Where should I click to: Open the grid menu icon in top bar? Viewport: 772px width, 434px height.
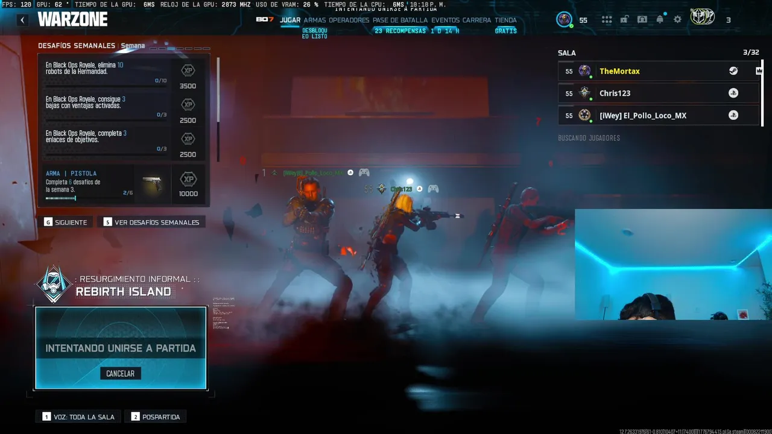pos(607,20)
